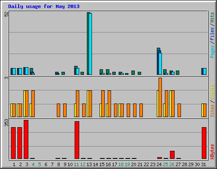Click the red KBytes bar for day 11
The height and width of the screenshot is (169, 217).
click(x=77, y=140)
